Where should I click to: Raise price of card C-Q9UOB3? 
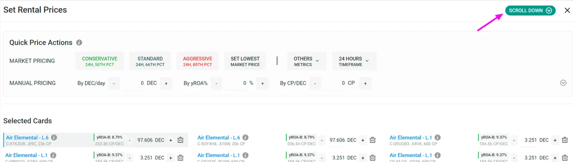(555, 140)
